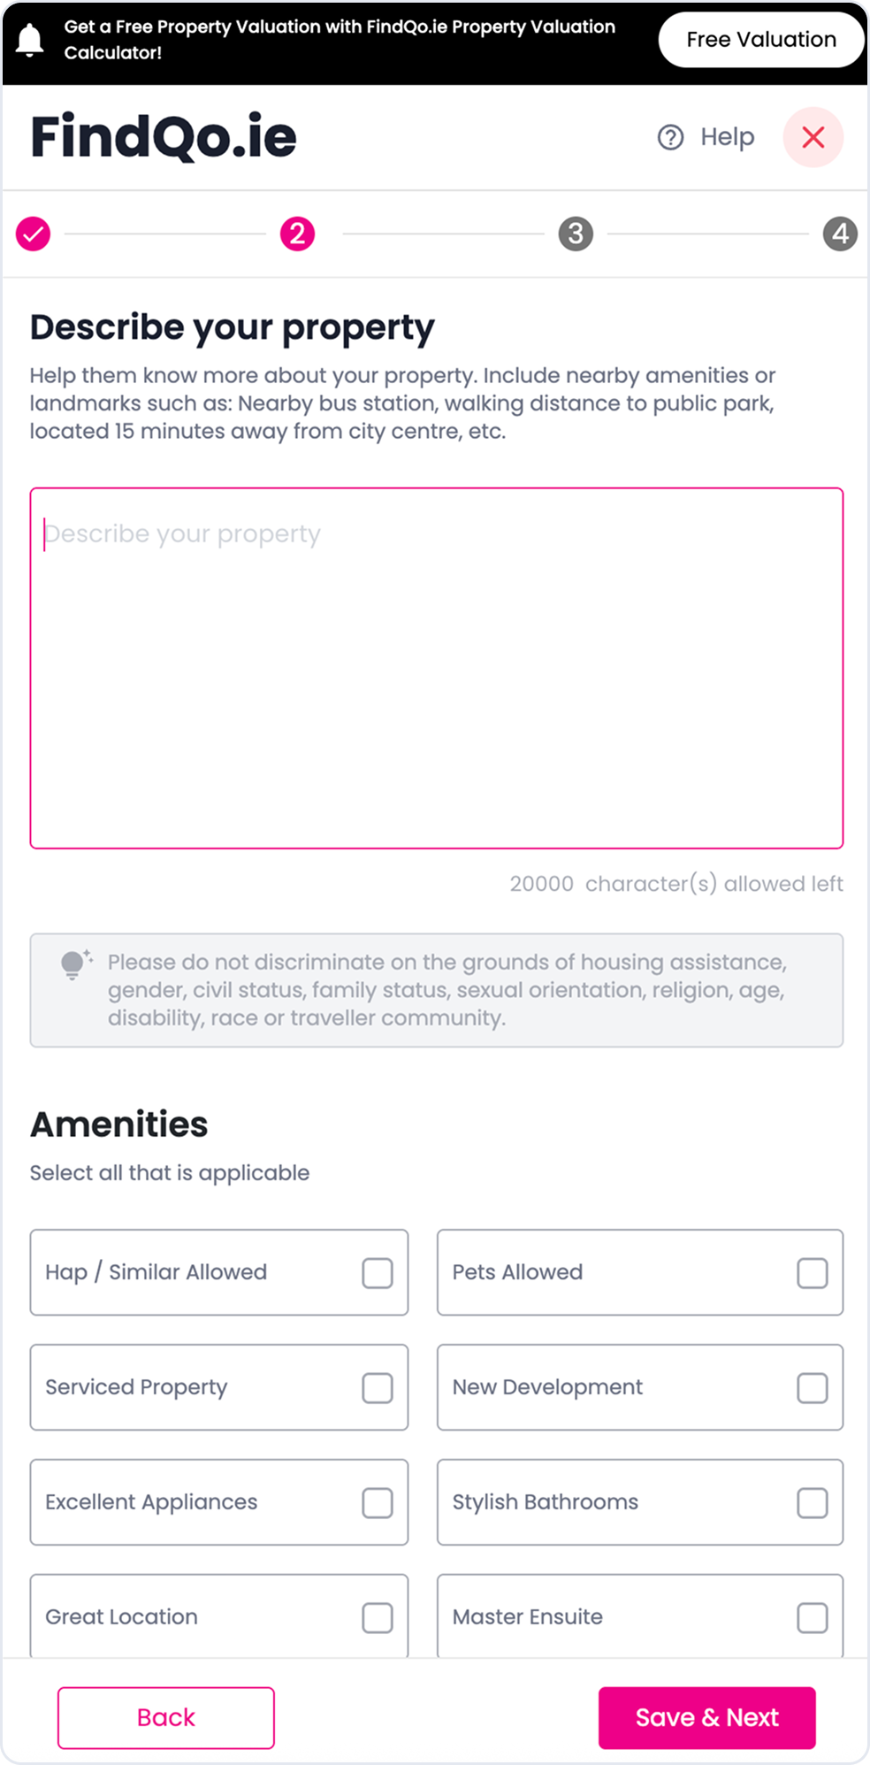Select the completed step 1 checkmark
This screenshot has width=870, height=1765.
pos(33,234)
